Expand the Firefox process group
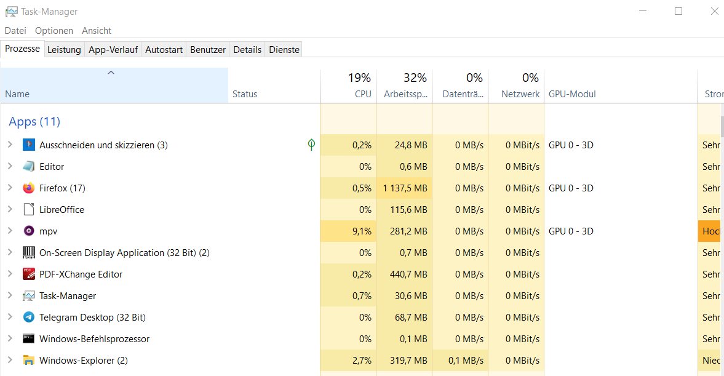This screenshot has width=724, height=376. [x=10, y=188]
